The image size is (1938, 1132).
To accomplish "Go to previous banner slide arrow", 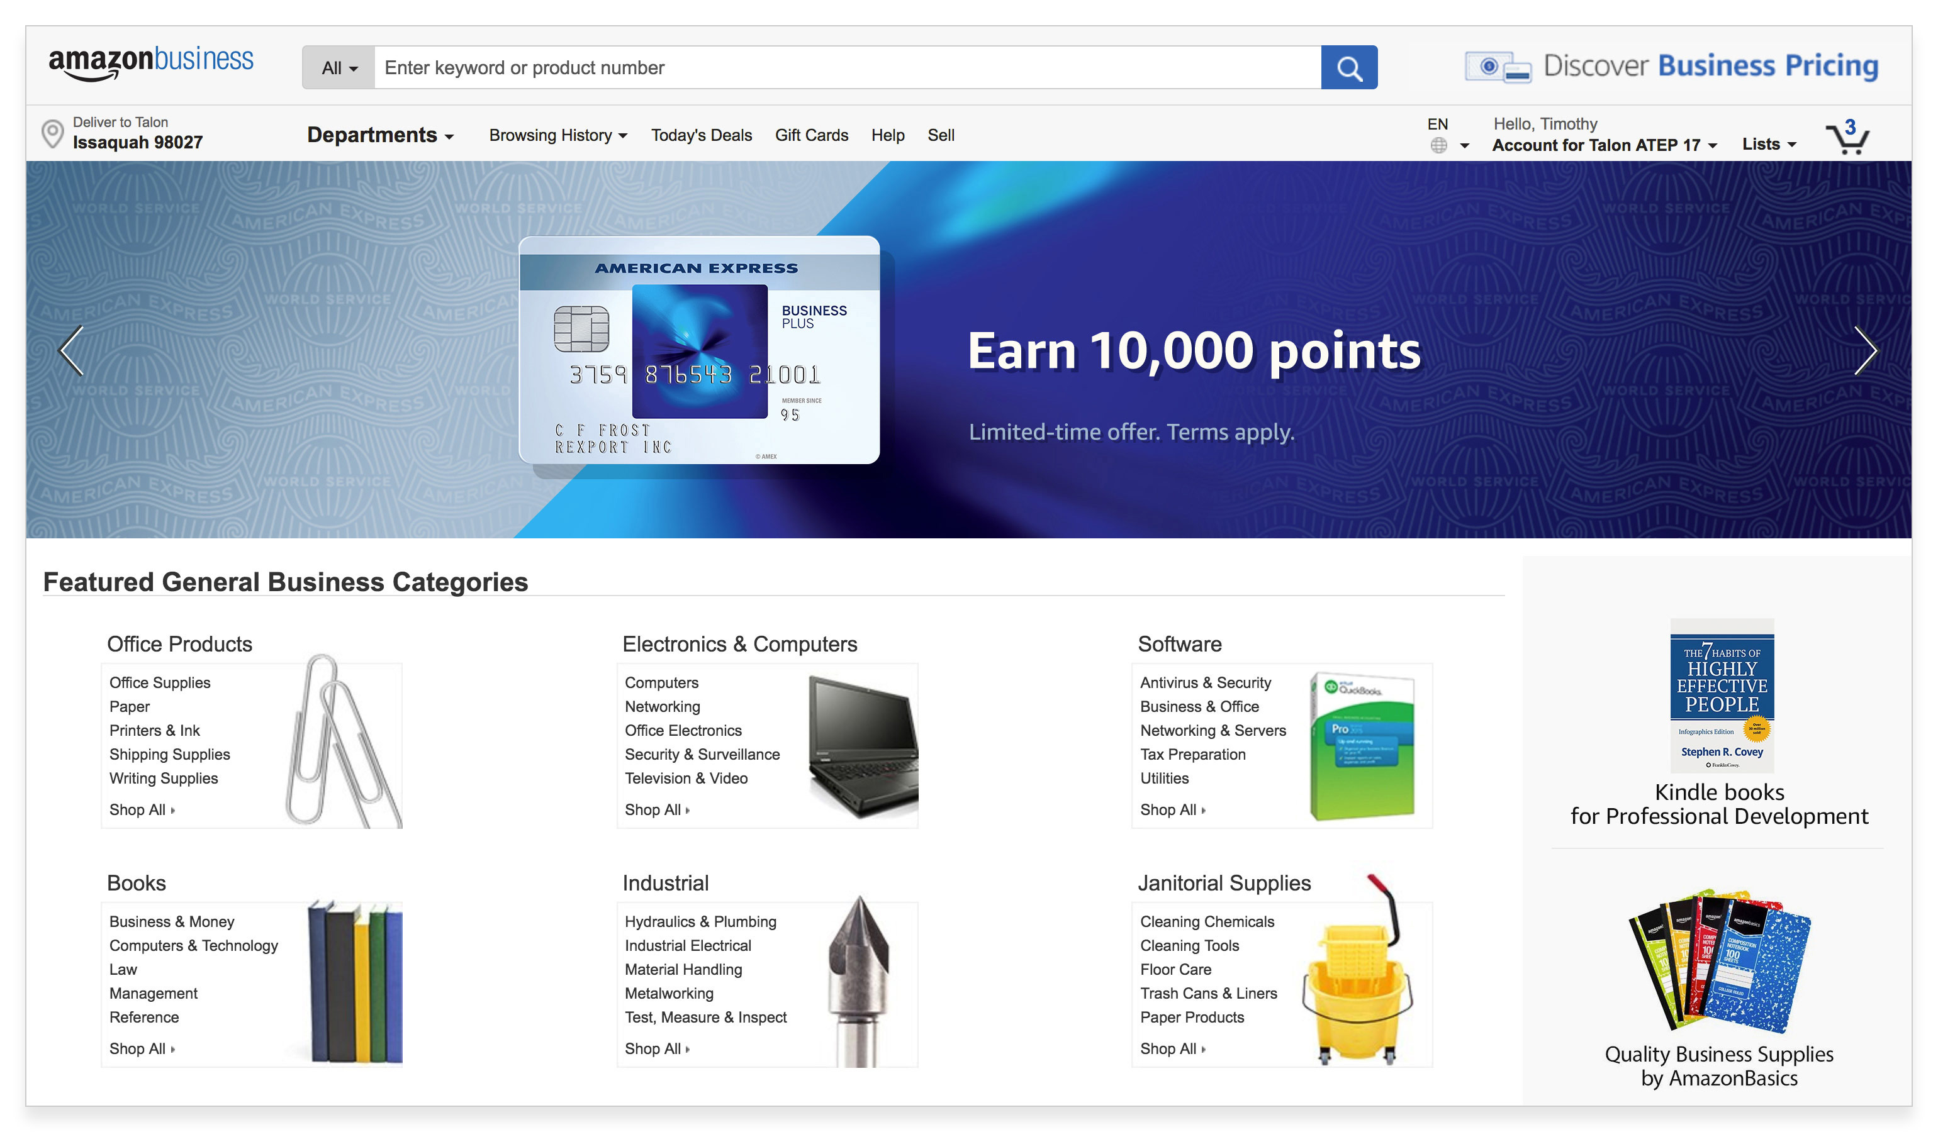I will click(x=72, y=350).
